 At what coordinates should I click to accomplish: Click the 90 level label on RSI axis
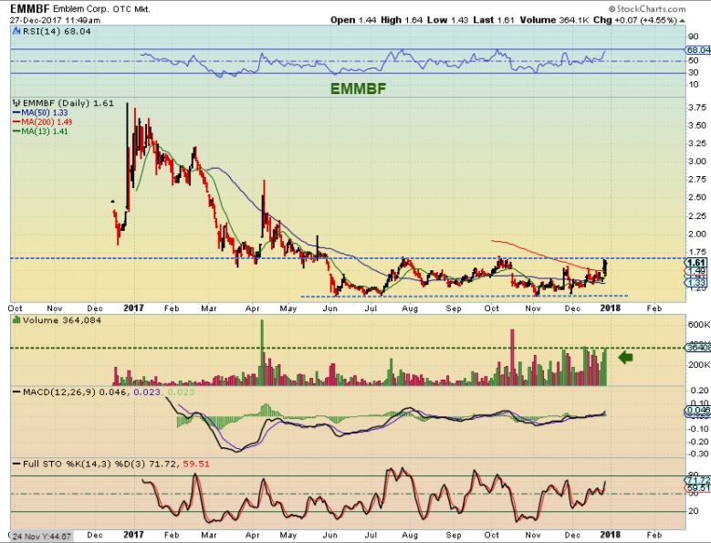tap(694, 37)
